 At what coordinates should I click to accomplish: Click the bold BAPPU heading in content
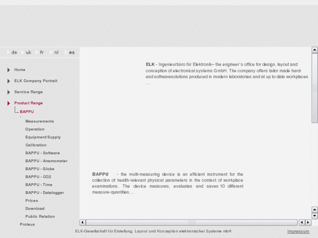[100, 174]
